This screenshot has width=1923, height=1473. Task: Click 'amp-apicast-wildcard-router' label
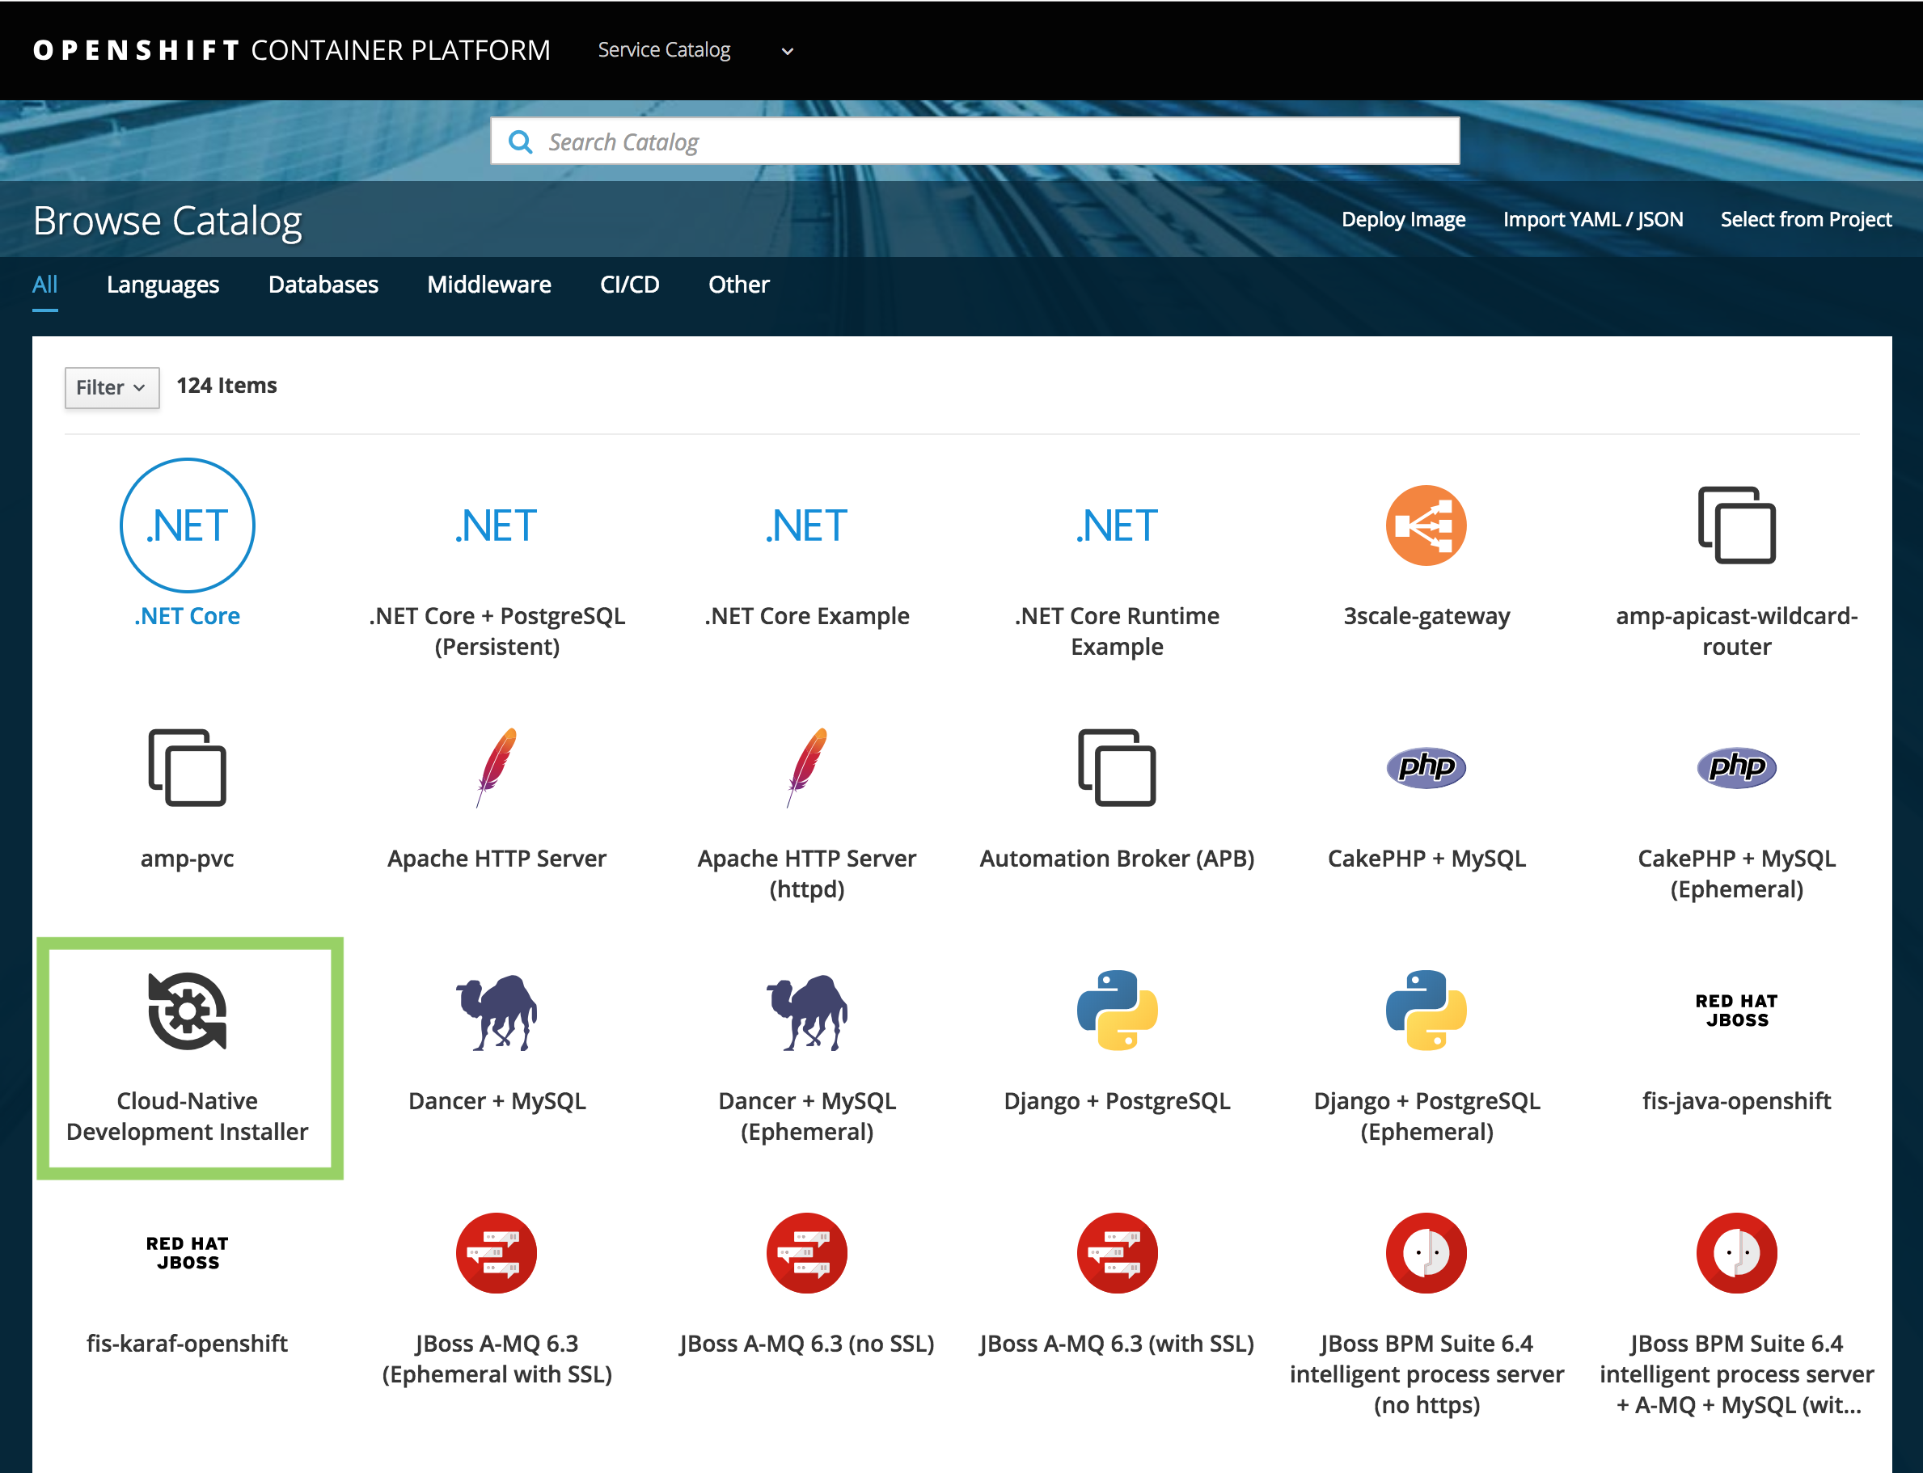[1736, 631]
